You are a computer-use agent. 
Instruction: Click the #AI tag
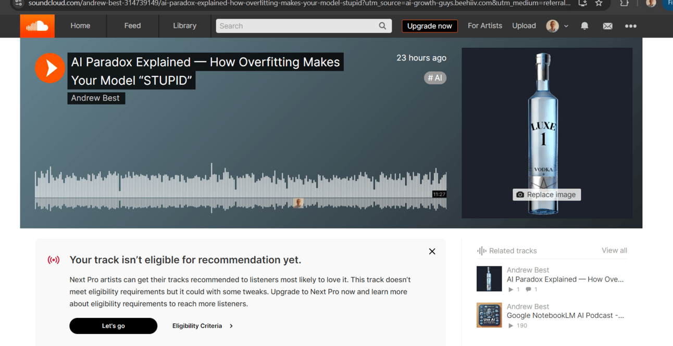click(x=435, y=78)
